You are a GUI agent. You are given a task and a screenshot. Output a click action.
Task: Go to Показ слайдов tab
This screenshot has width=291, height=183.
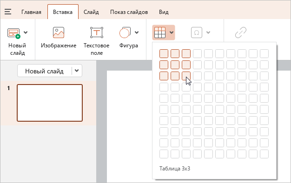pyautogui.click(x=129, y=12)
